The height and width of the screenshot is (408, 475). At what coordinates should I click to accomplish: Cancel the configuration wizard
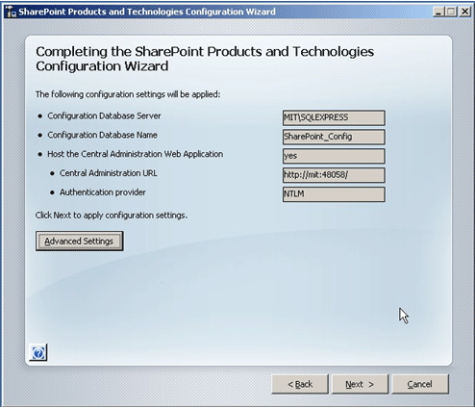tap(420, 384)
